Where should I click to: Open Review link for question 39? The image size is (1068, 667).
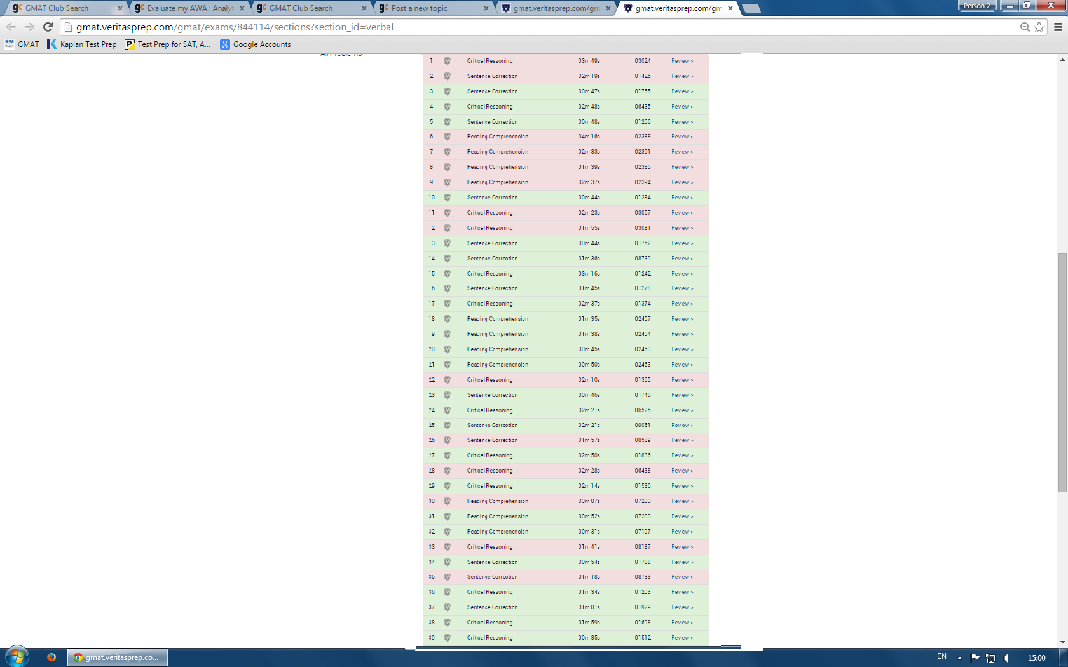681,638
